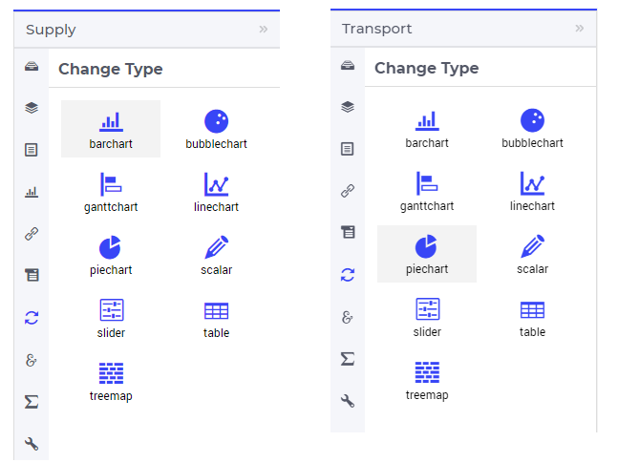Choose treemap in Supply panel
The image size is (618, 463).
click(111, 381)
